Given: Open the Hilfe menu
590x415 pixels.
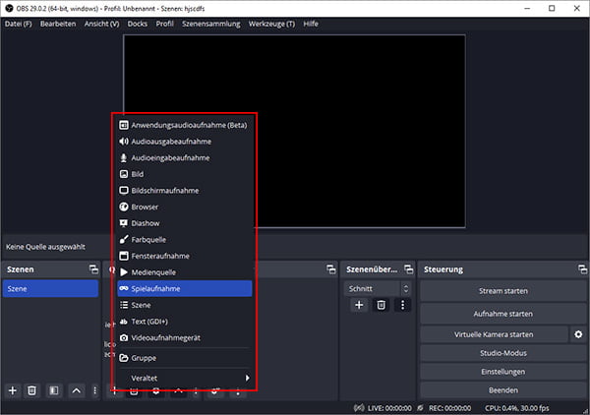Looking at the screenshot, I should tap(311, 24).
